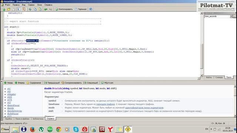This screenshot has height=133, width=237.
Task: Click the Paste toolbar icon
Action: [x=40, y=9]
